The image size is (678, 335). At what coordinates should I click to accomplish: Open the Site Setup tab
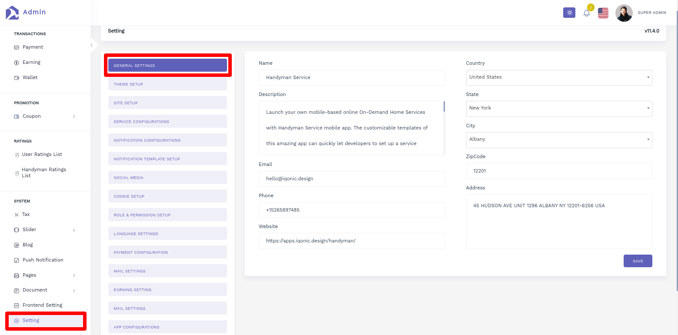tap(167, 103)
